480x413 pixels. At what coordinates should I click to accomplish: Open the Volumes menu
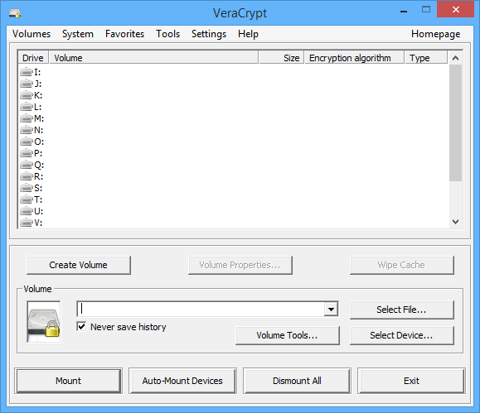pyautogui.click(x=32, y=34)
